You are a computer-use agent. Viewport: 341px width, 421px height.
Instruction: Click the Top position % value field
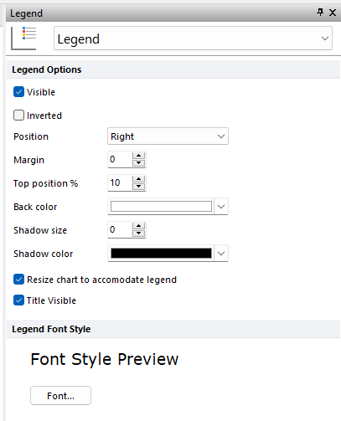point(120,182)
